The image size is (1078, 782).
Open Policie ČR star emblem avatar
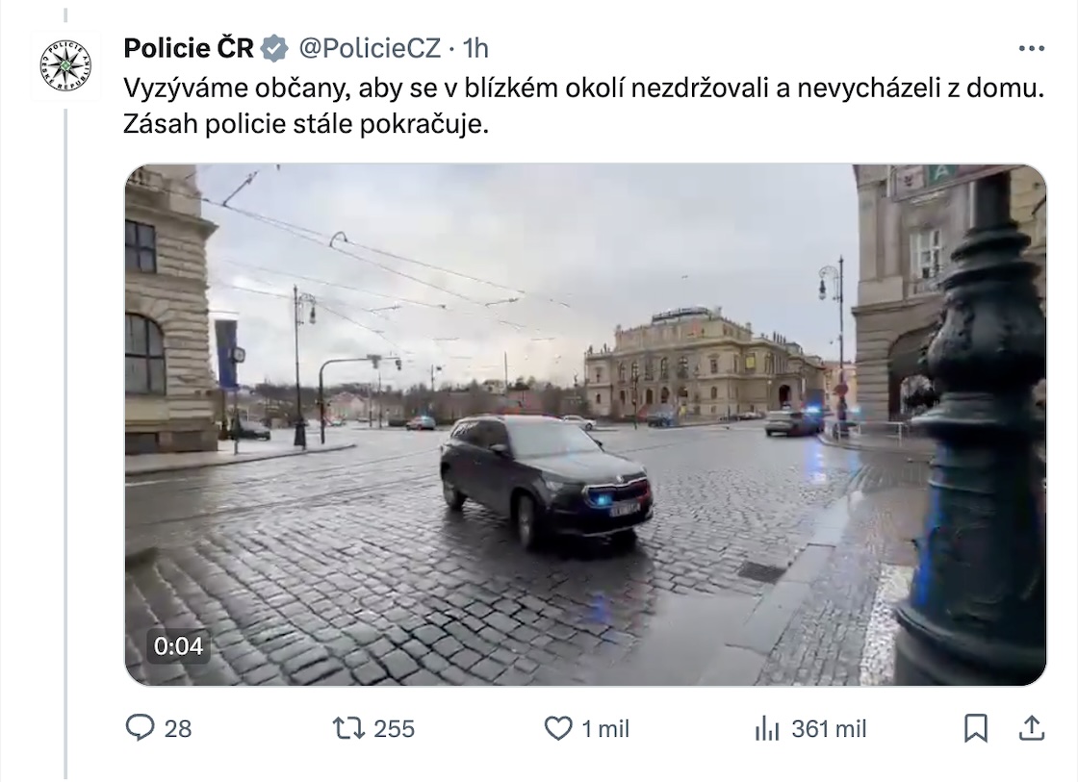coord(65,66)
